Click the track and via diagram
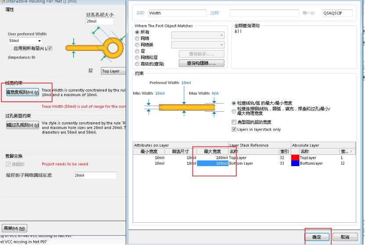365x245 pixels. click(95, 45)
